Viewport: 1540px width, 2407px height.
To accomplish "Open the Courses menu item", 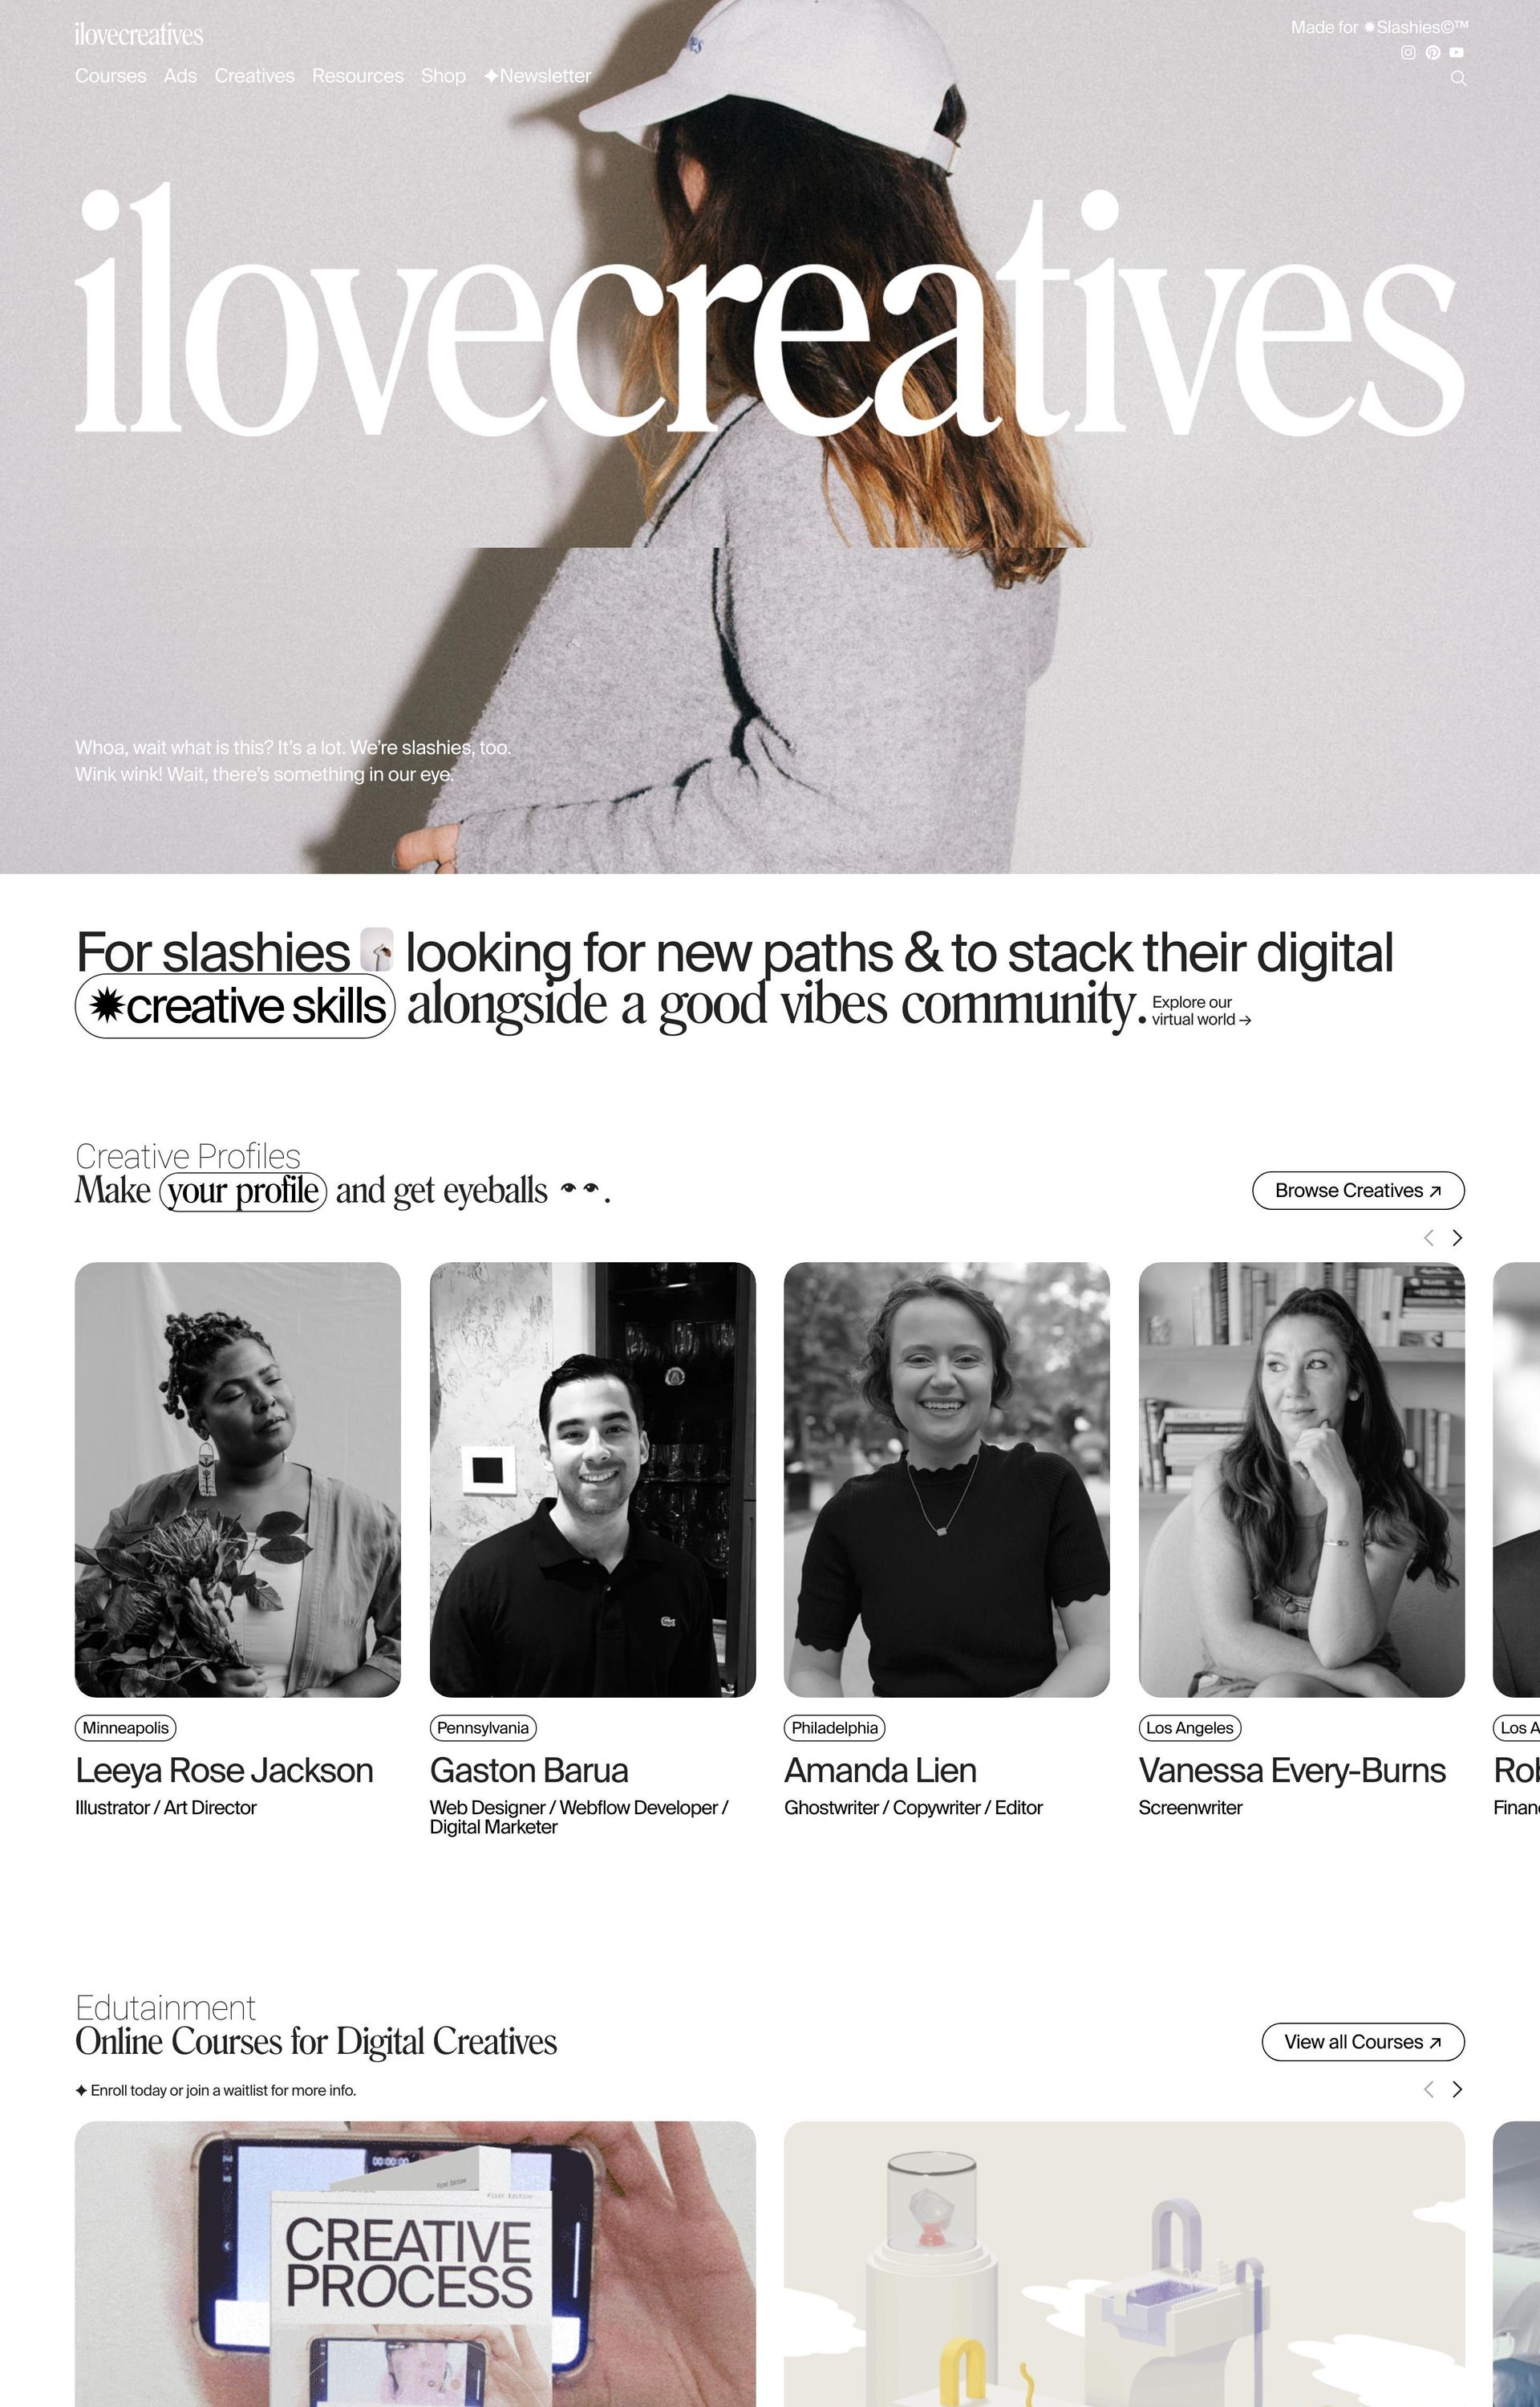I will [111, 76].
